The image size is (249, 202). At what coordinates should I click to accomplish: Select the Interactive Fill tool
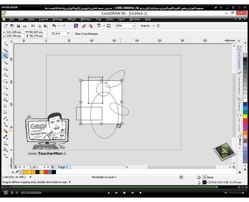(5, 156)
